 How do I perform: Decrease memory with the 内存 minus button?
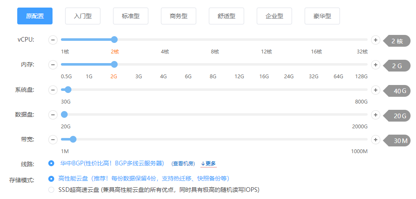(x=53, y=65)
